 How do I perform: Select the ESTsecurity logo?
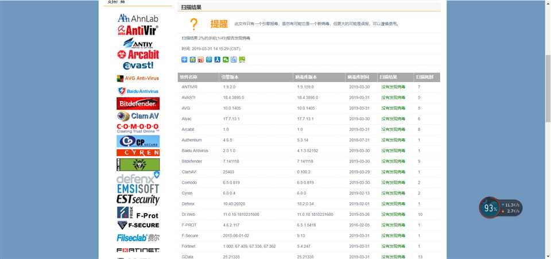click(138, 200)
